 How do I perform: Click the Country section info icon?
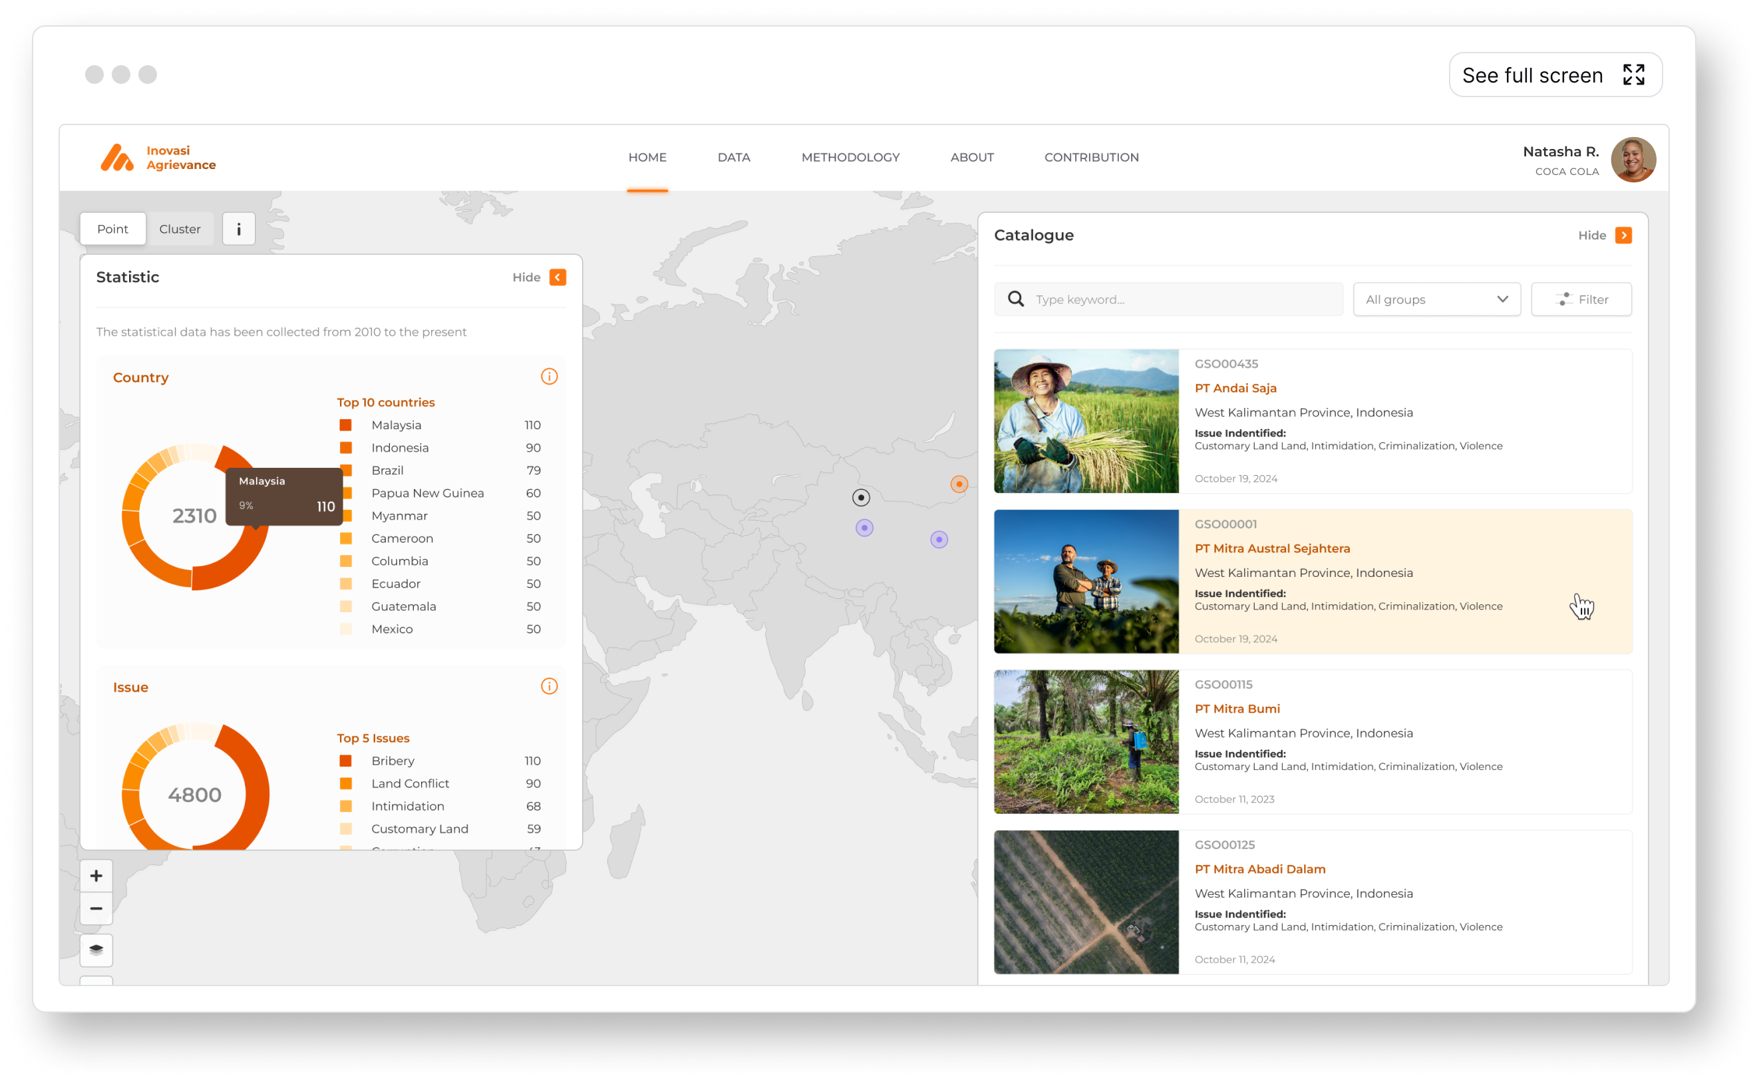pos(549,377)
